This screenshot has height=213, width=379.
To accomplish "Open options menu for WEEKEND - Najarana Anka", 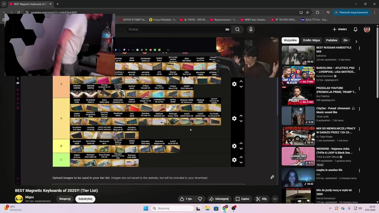I will (x=359, y=149).
